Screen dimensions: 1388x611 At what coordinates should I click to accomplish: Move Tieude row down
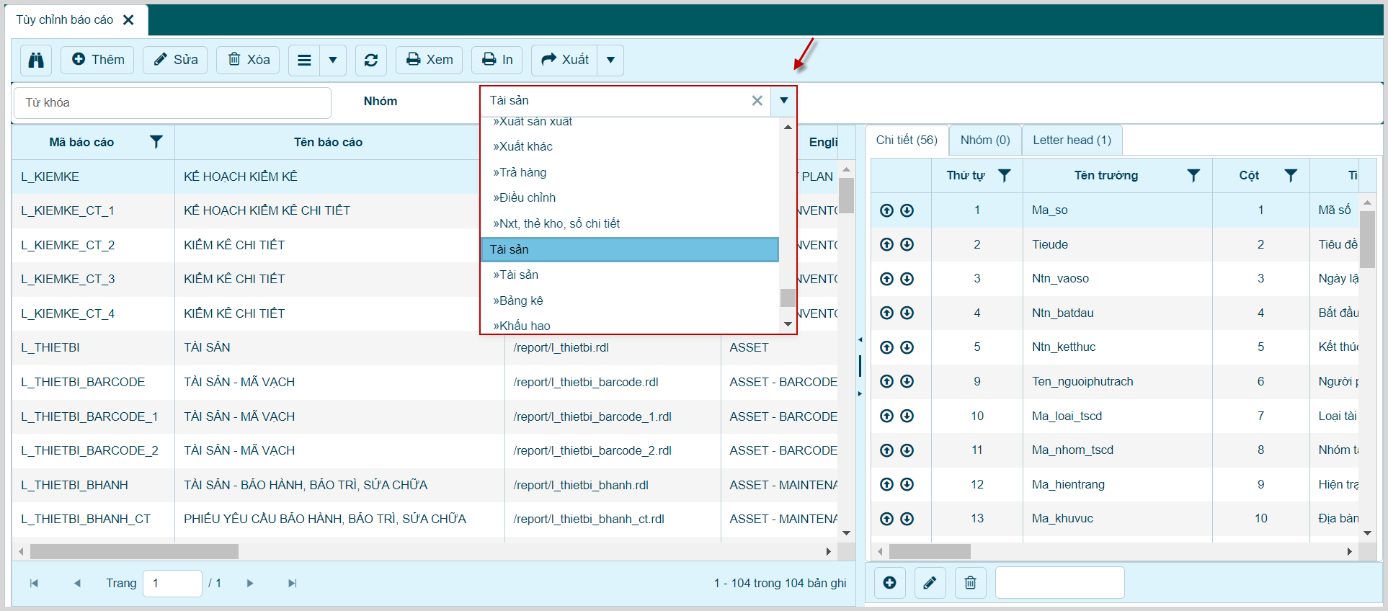point(907,244)
